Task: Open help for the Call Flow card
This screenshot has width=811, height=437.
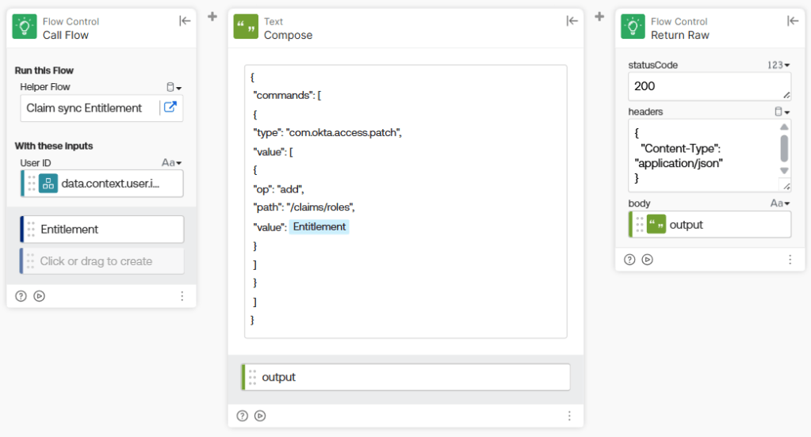Action: pyautogui.click(x=21, y=296)
